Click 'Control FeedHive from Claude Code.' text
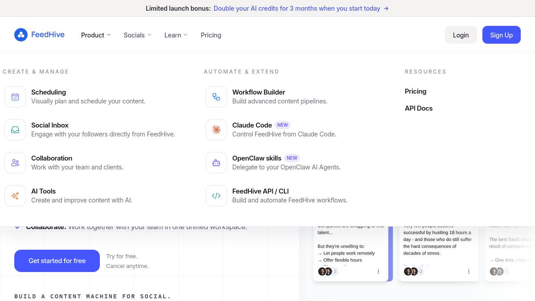Image resolution: width=535 pixels, height=301 pixels. (x=284, y=134)
